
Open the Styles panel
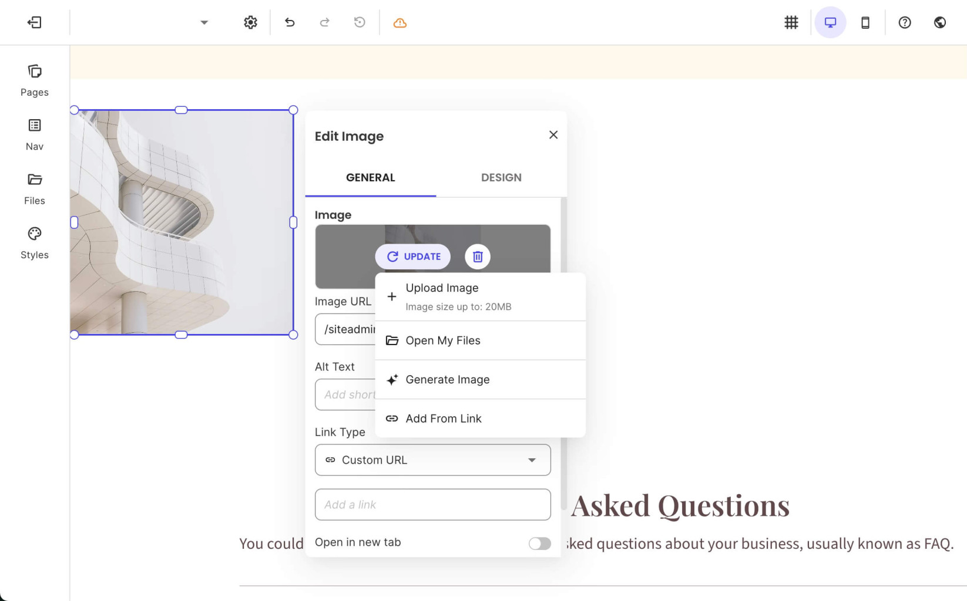point(35,243)
